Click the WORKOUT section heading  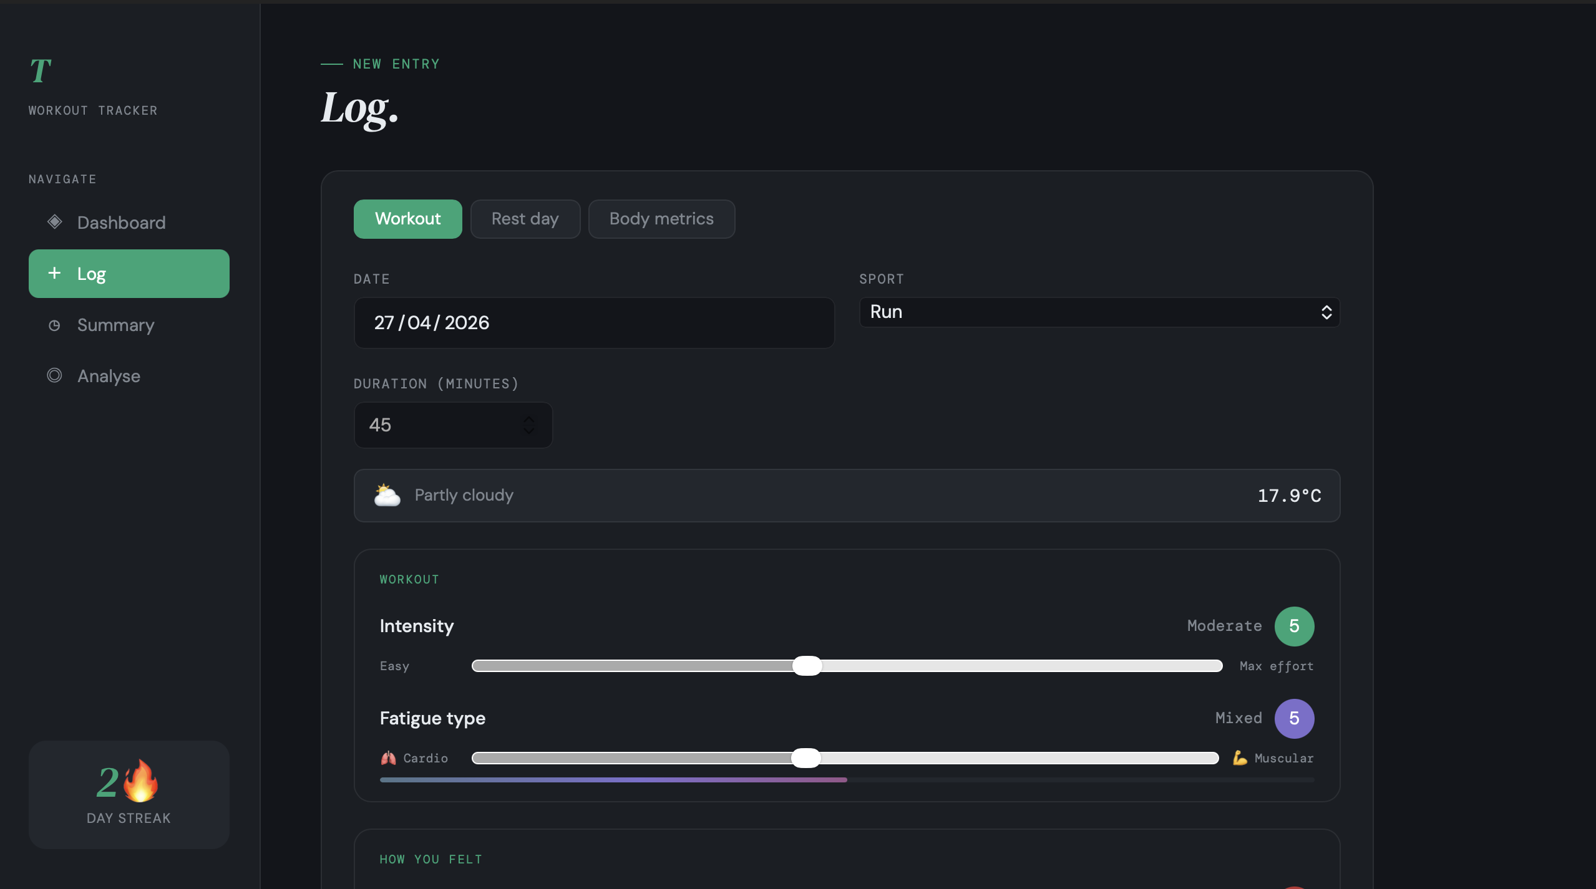click(x=409, y=579)
